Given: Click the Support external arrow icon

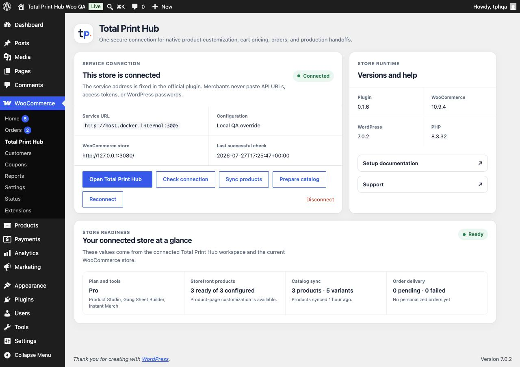Looking at the screenshot, I should pos(480,184).
